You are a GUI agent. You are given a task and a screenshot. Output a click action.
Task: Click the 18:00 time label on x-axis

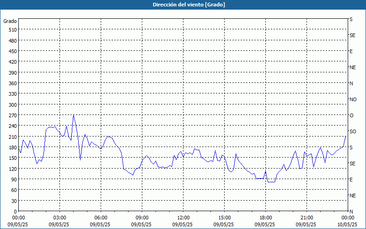point(265,218)
